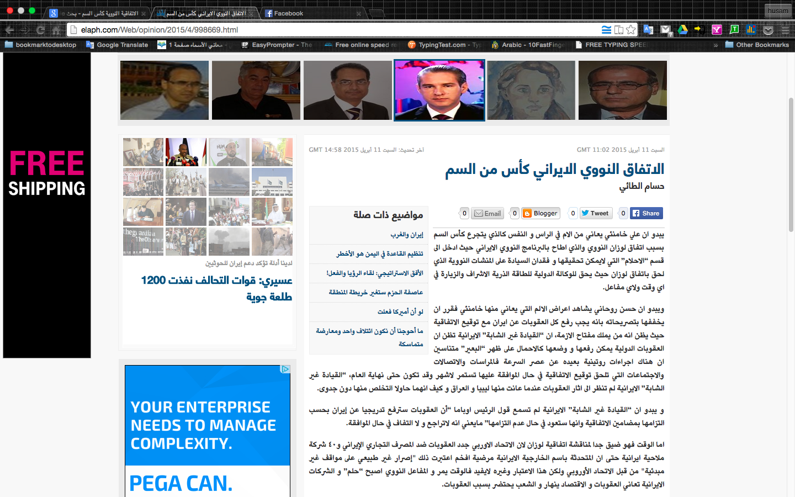Click the vertical page scrollbar
The height and width of the screenshot is (497, 795).
pyautogui.click(x=791, y=165)
